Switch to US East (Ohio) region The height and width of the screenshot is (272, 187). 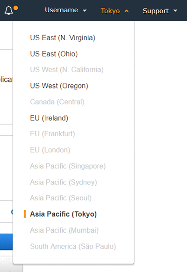tap(54, 54)
